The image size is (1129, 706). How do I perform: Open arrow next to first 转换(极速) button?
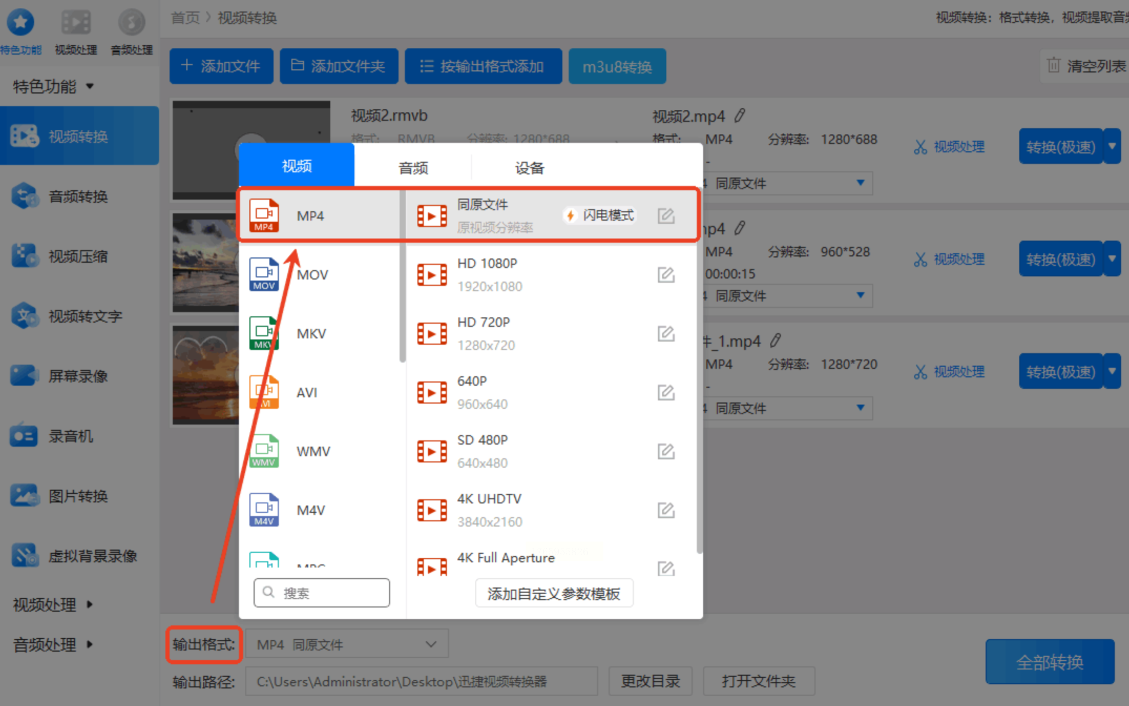click(1112, 147)
